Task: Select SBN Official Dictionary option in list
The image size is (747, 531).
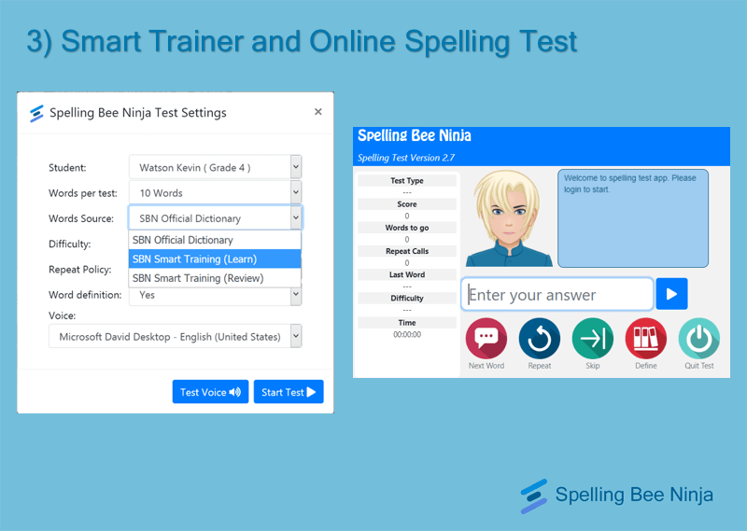Action: [215, 240]
